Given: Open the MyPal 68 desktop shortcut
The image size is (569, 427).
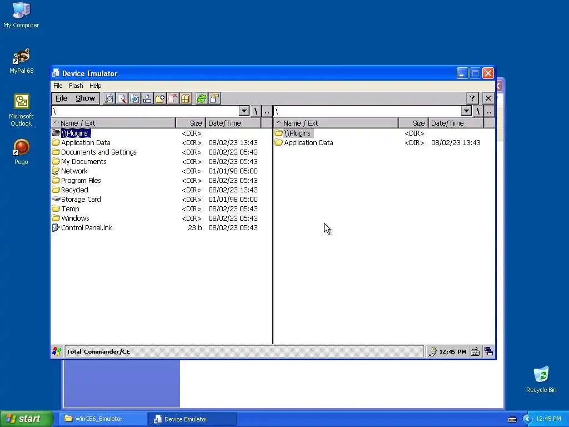Looking at the screenshot, I should tap(21, 61).
